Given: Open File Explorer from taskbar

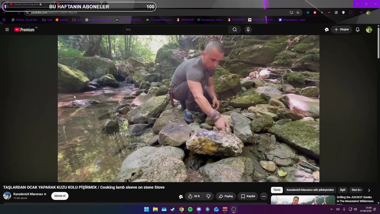Looking at the screenshot, I should (155, 209).
